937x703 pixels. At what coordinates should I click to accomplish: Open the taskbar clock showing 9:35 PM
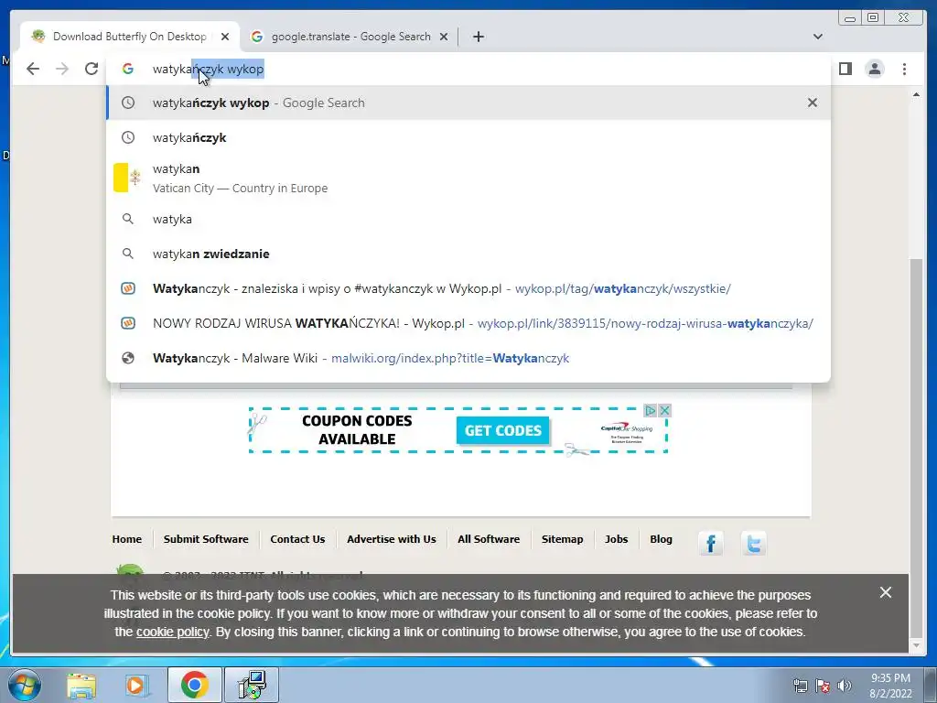pos(890,686)
